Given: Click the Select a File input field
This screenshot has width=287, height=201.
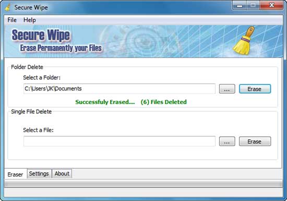Looking at the screenshot, I should (119, 141).
